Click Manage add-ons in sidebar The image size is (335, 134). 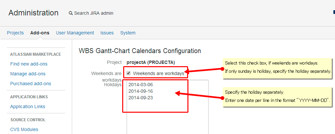click(28, 74)
